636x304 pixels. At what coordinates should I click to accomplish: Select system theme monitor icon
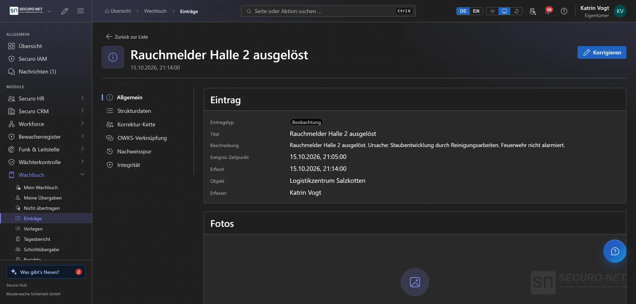point(504,11)
